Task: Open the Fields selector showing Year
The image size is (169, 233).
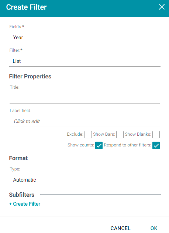Action: (85, 37)
